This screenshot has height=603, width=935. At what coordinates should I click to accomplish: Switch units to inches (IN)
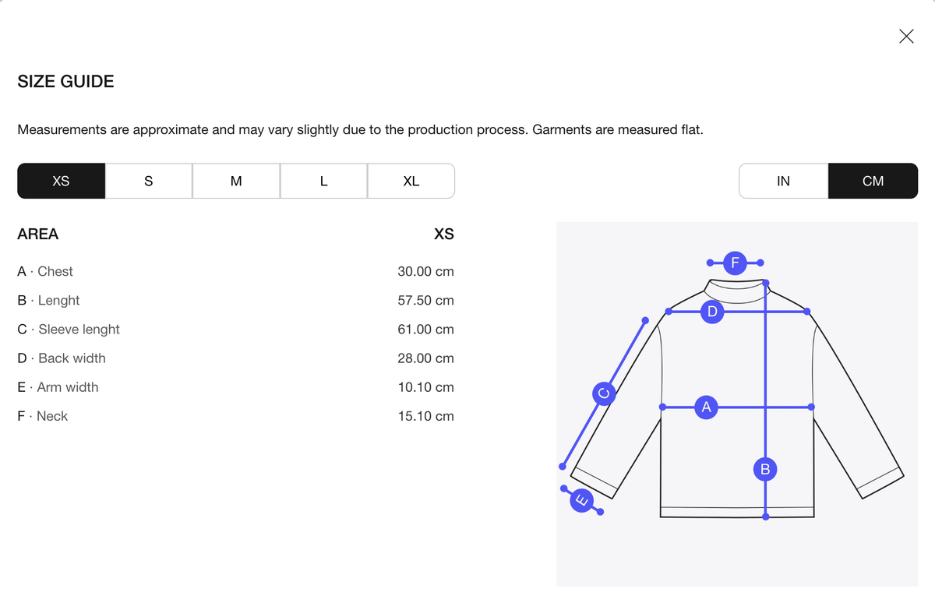click(783, 181)
